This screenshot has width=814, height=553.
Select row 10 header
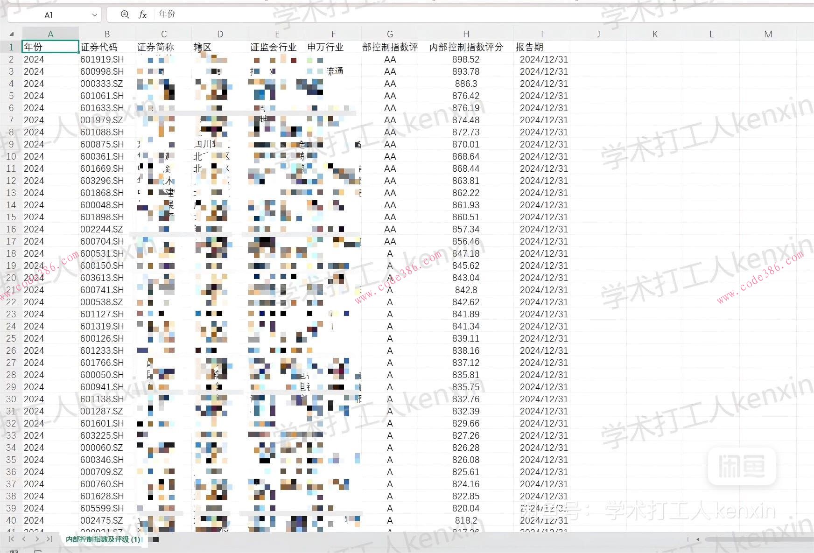(x=11, y=156)
